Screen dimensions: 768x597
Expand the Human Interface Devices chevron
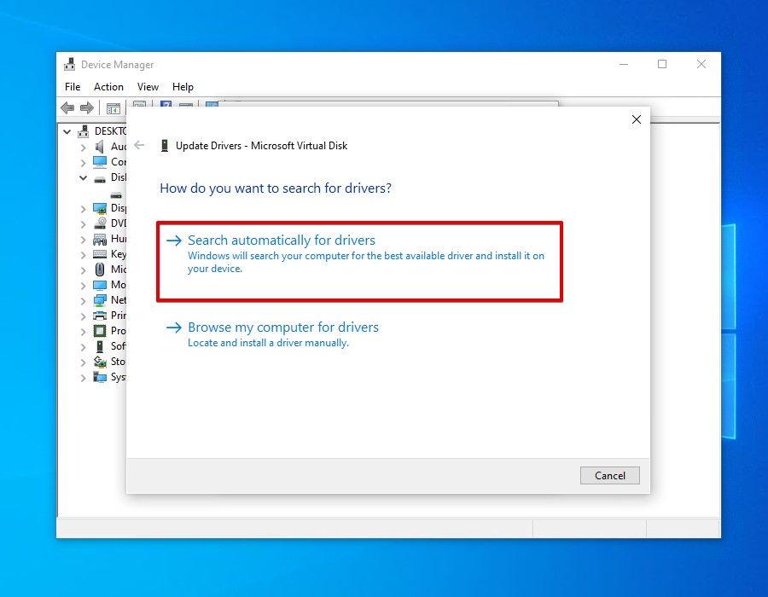click(84, 240)
